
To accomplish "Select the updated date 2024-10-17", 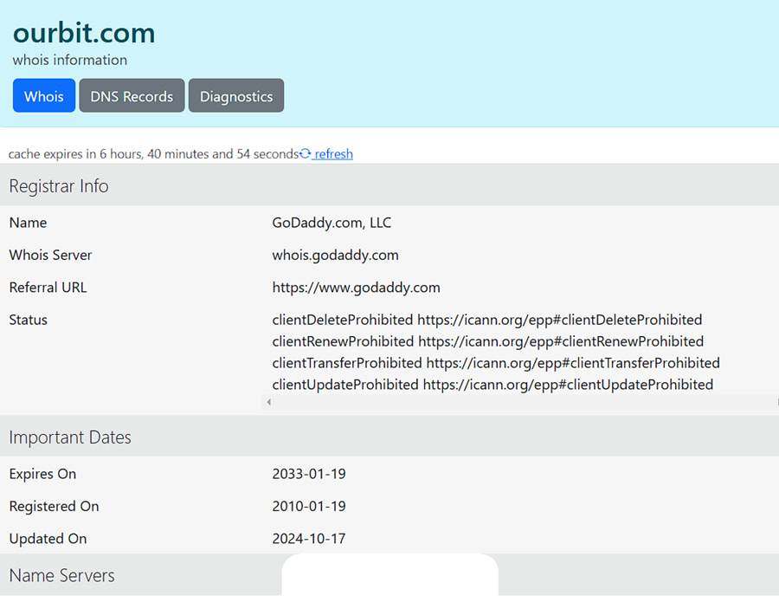I will click(x=309, y=538).
